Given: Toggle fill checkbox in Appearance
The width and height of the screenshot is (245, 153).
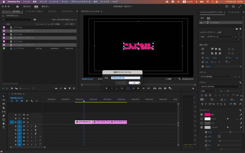Looking at the screenshot, I should tap(201, 115).
